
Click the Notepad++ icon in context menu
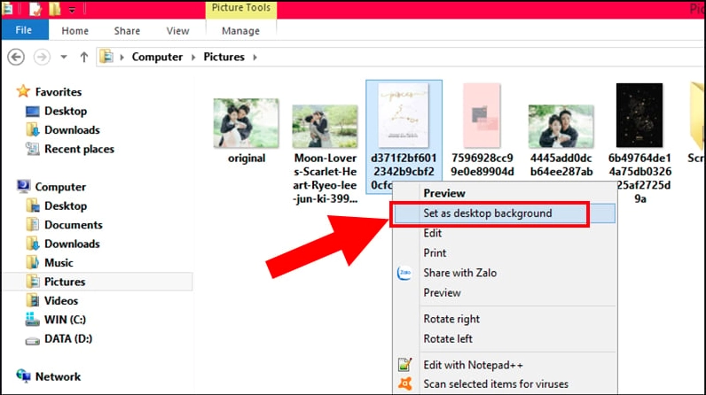click(404, 364)
